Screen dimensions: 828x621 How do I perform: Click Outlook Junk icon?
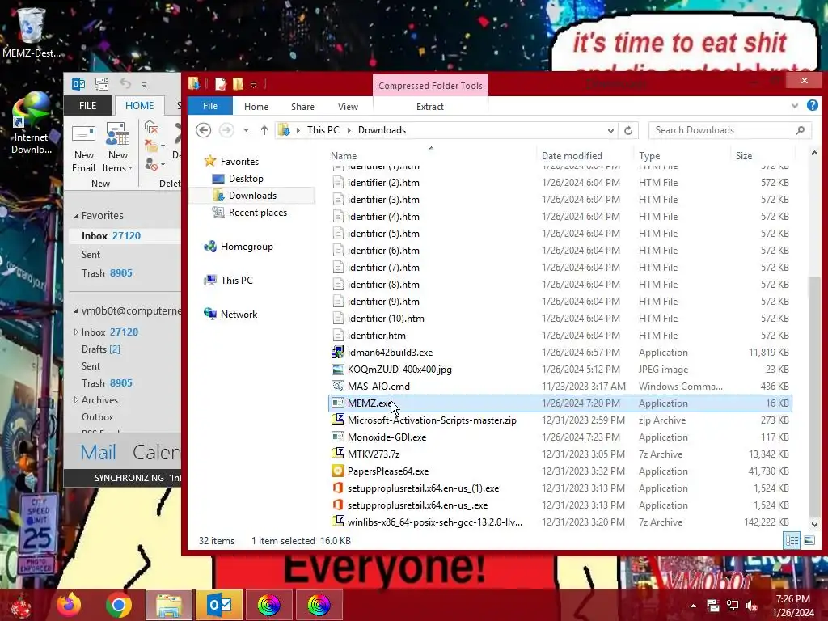(154, 165)
